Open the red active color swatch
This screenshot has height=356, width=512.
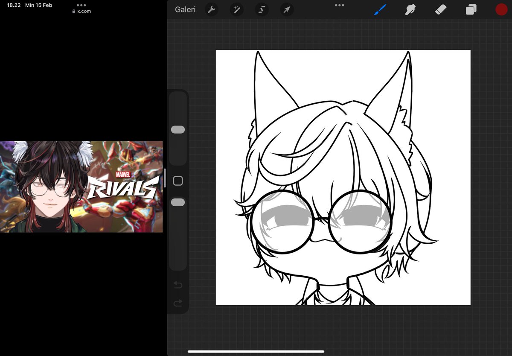501,9
